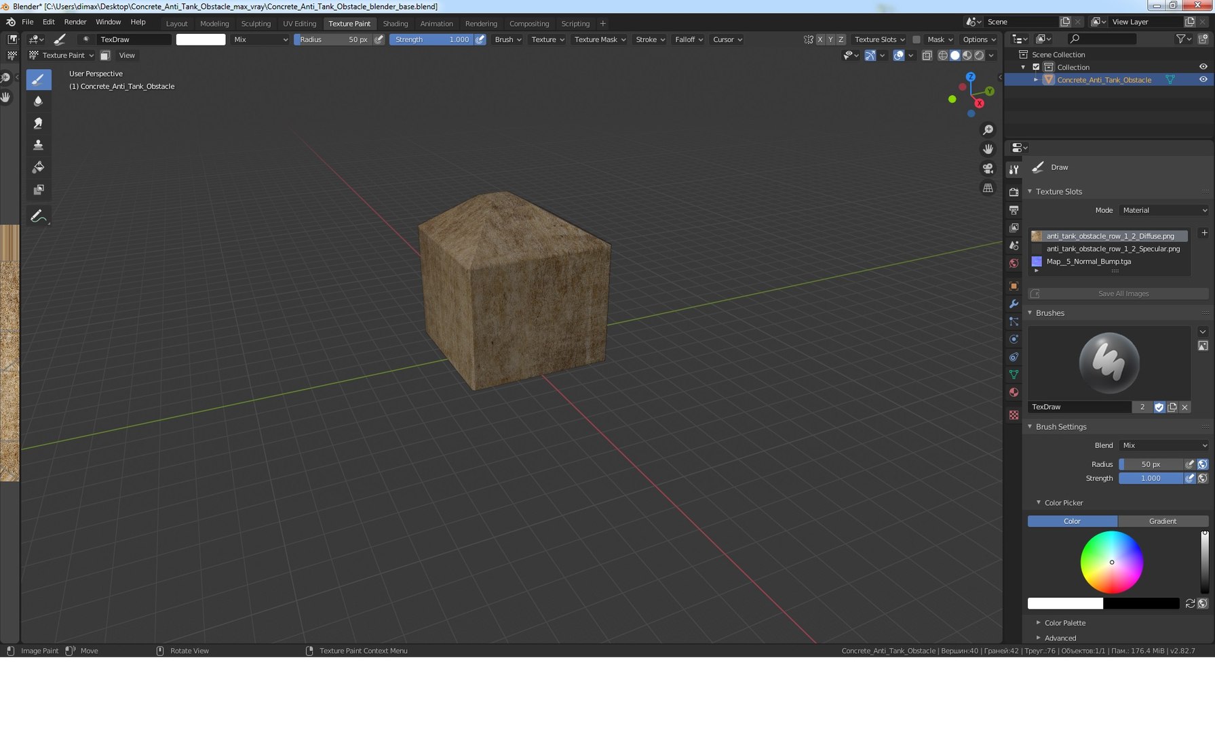Select the Draw brush tool

(39, 79)
